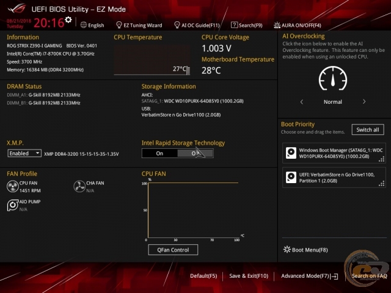Click XMP DDR4-3200 15-15-15-35-1.35V text
Screen dimensions: 391x293
coord(81,154)
